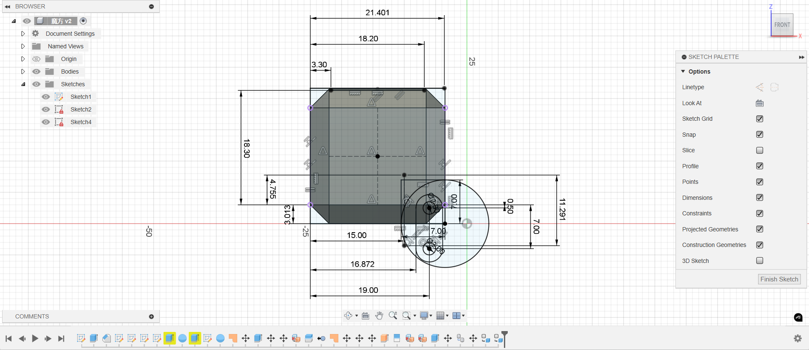Screen dimensions: 809x350
Task: Hide Sketch1 using its eye icon
Action: tap(46, 97)
